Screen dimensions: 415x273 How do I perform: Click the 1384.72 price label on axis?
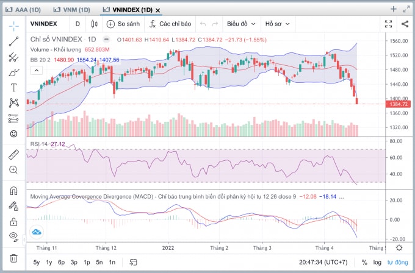point(398,104)
